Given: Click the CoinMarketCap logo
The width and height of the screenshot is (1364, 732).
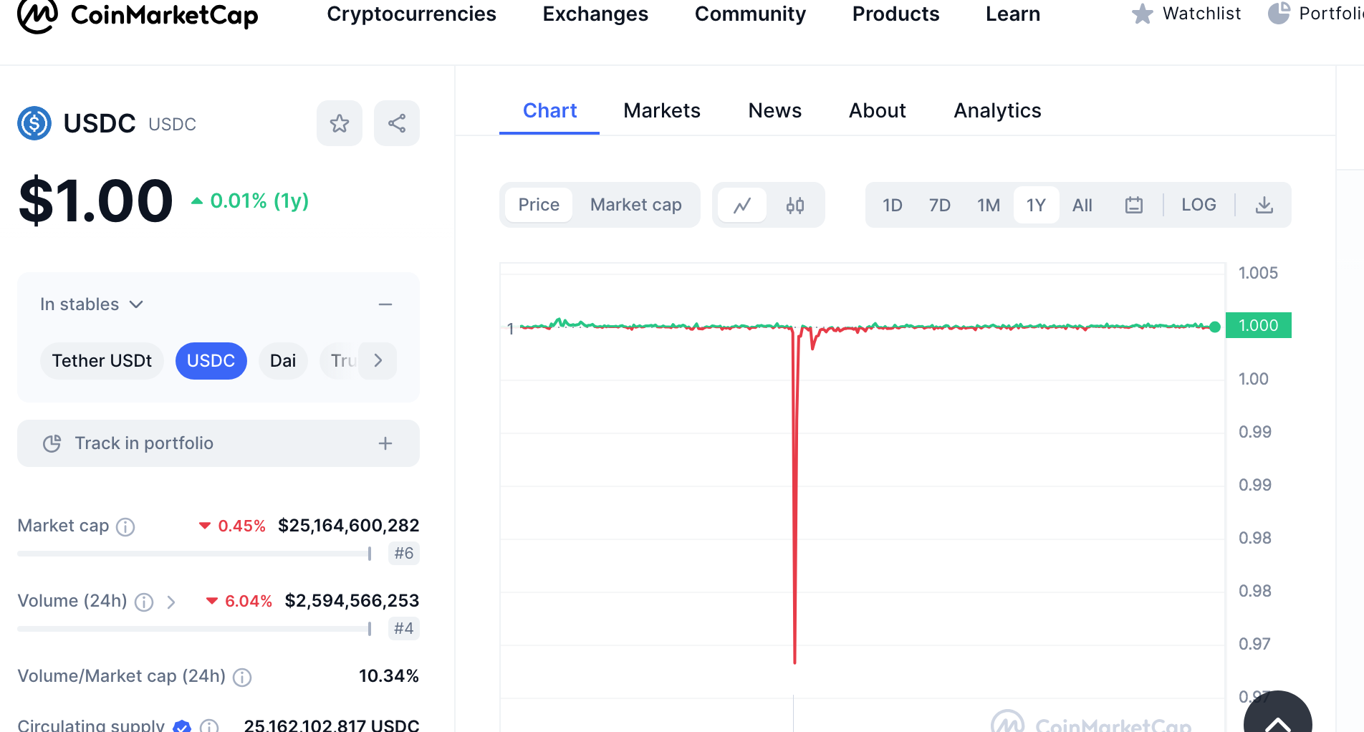Looking at the screenshot, I should 138,14.
